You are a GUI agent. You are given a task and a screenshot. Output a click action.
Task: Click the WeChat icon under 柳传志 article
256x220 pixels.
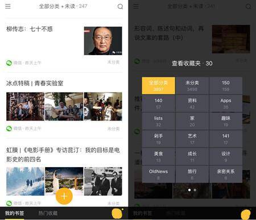(9, 63)
